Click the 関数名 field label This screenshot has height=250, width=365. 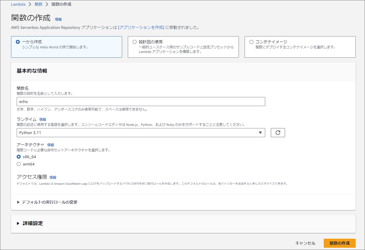[x=23, y=88]
